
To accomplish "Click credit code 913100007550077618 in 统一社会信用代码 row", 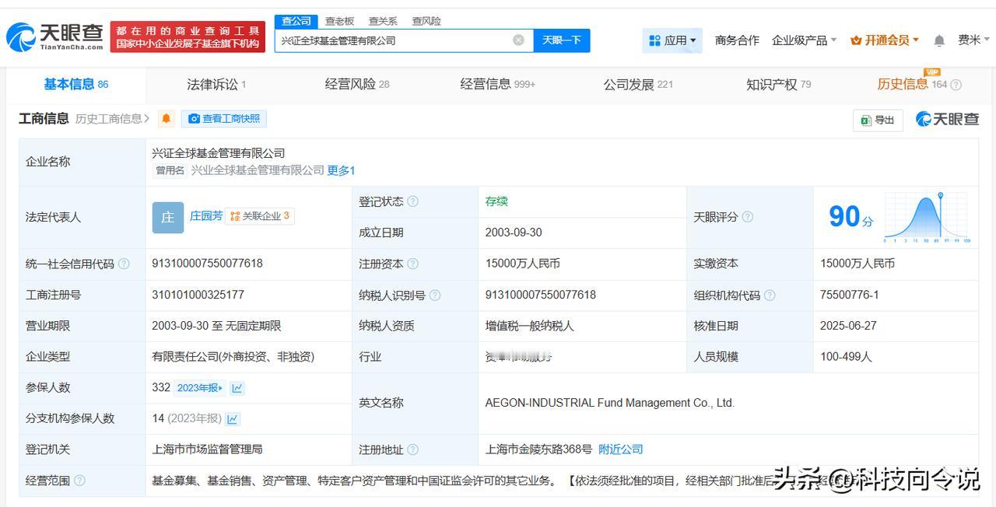I will [208, 264].
